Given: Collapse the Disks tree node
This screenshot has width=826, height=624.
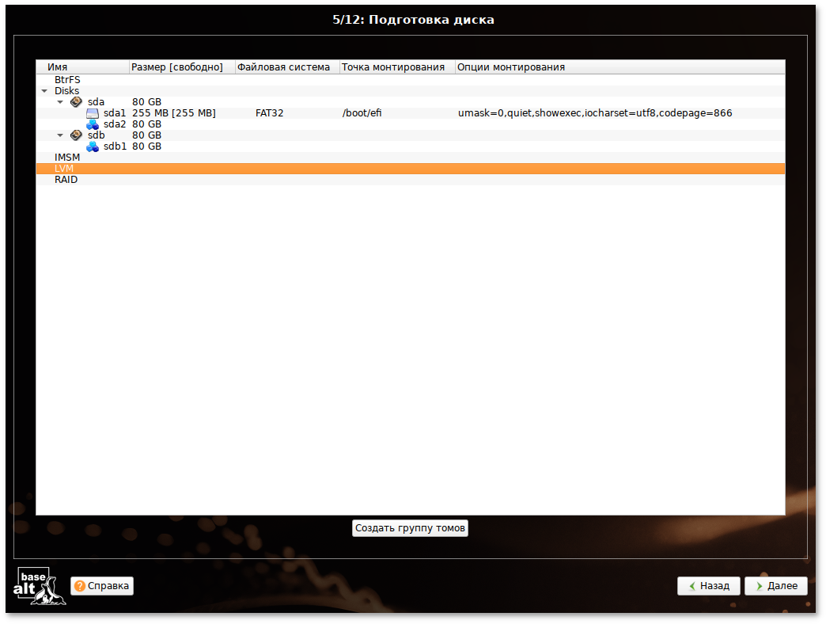Looking at the screenshot, I should pos(44,91).
